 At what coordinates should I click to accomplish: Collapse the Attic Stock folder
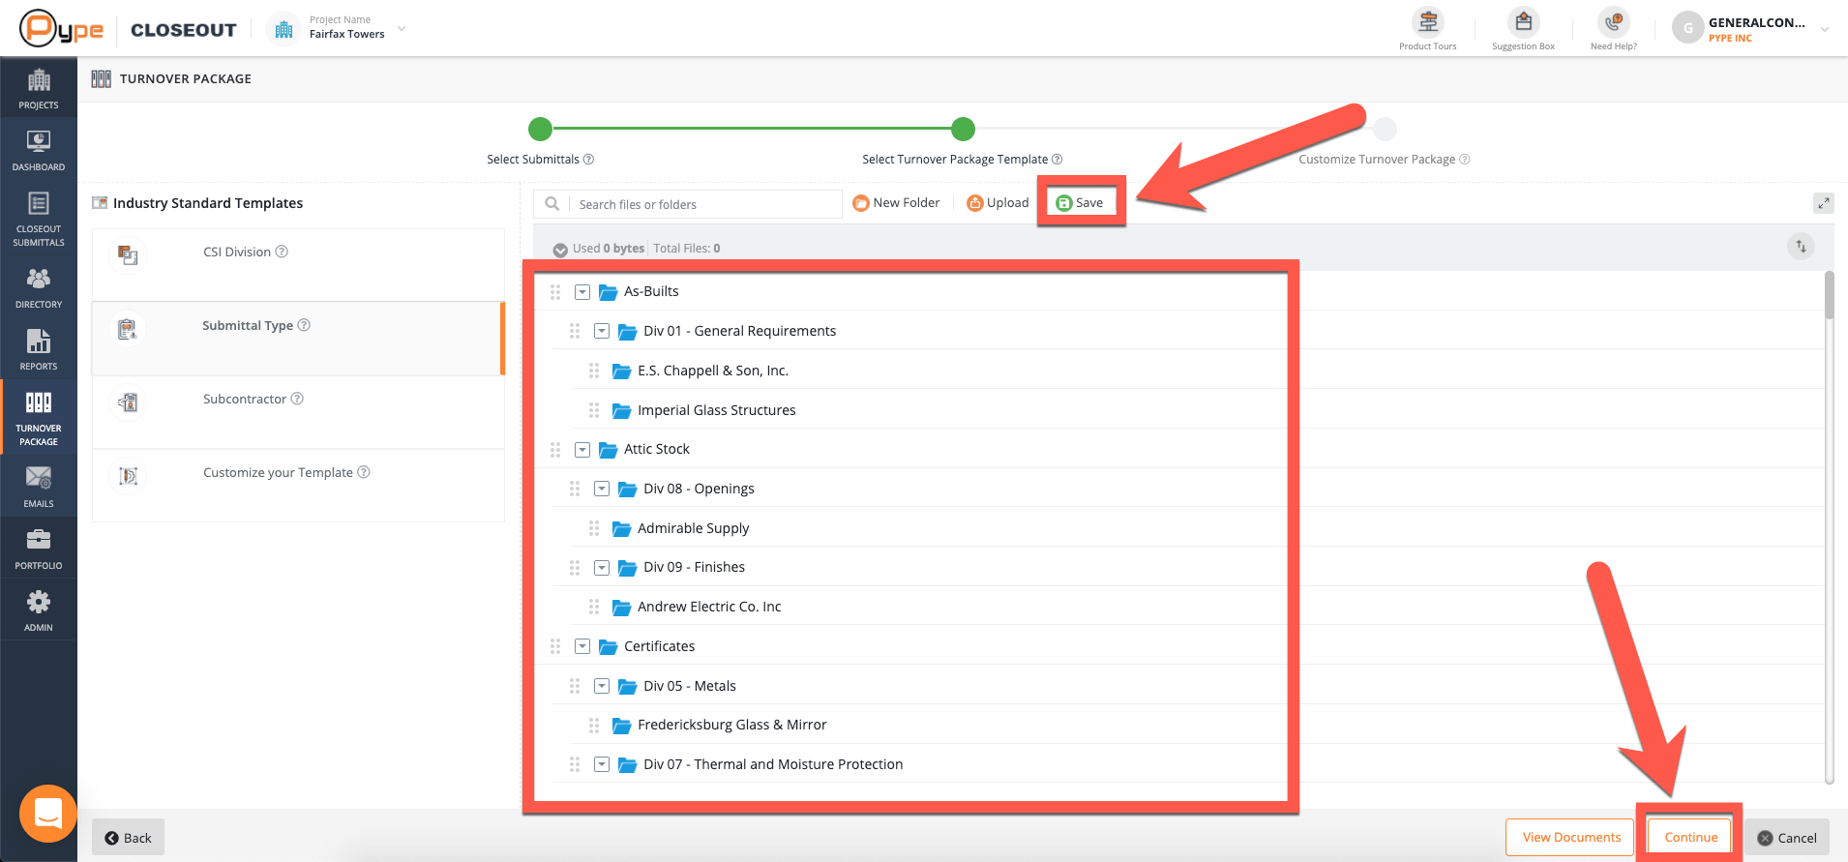[582, 449]
